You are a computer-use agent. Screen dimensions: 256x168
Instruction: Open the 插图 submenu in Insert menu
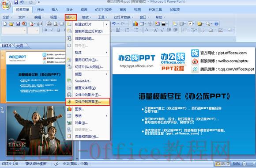[88, 74]
